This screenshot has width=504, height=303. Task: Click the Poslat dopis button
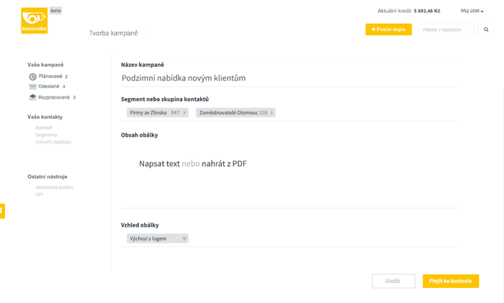tap(389, 30)
